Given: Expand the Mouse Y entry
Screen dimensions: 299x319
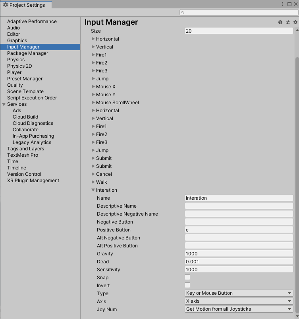Looking at the screenshot, I should 93,95.
